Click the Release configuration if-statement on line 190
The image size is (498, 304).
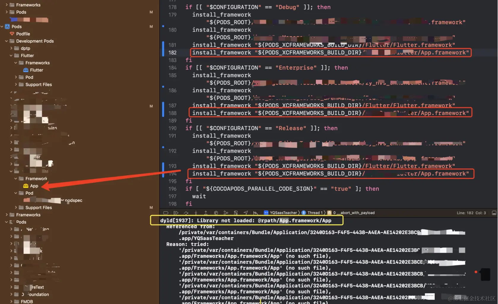pos(261,128)
